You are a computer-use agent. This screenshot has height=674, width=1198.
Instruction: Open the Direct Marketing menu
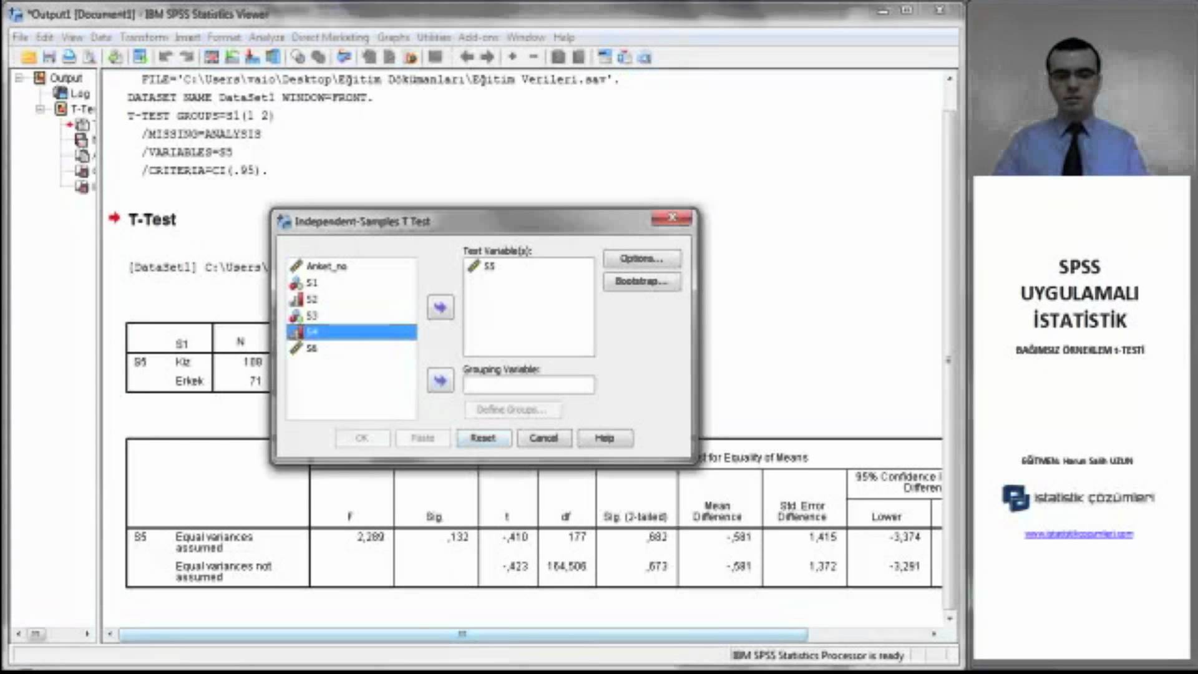330,37
